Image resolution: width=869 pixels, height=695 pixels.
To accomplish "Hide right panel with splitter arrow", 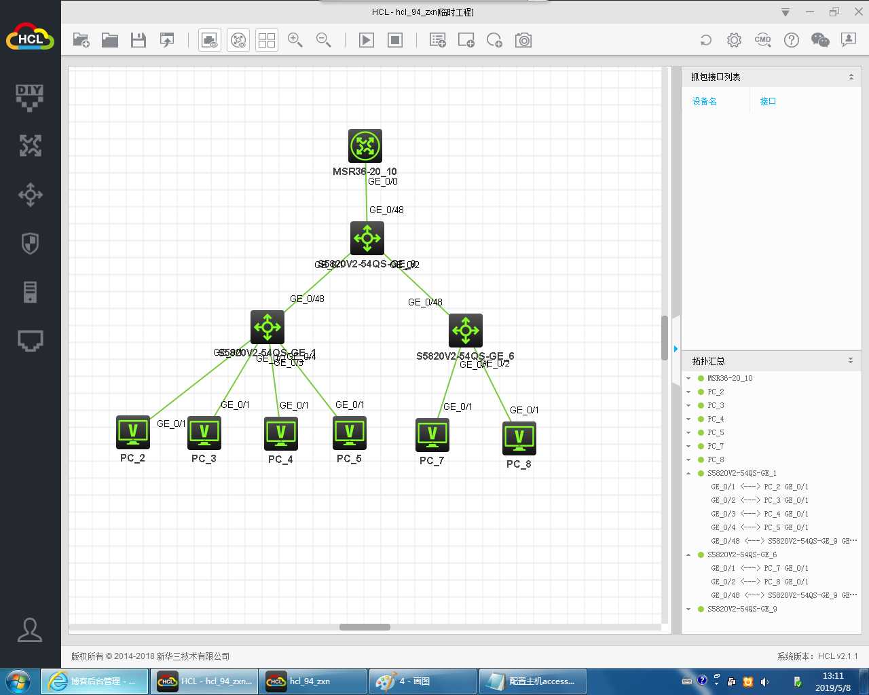I will pyautogui.click(x=676, y=349).
